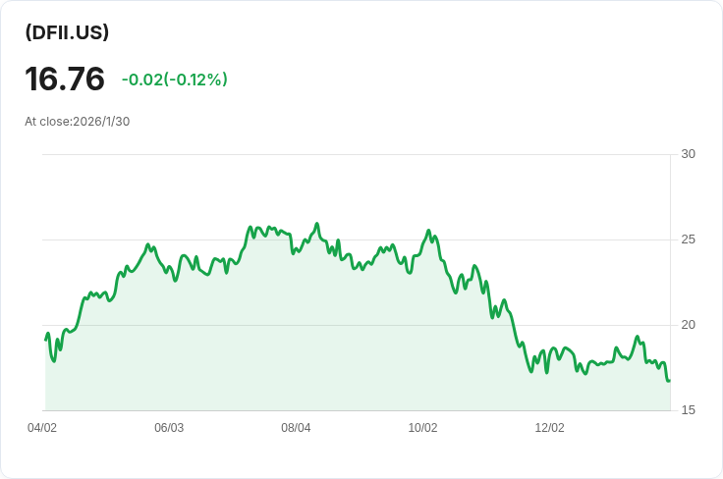Select the 16.76 current price value
This screenshot has width=723, height=479.
[65, 79]
